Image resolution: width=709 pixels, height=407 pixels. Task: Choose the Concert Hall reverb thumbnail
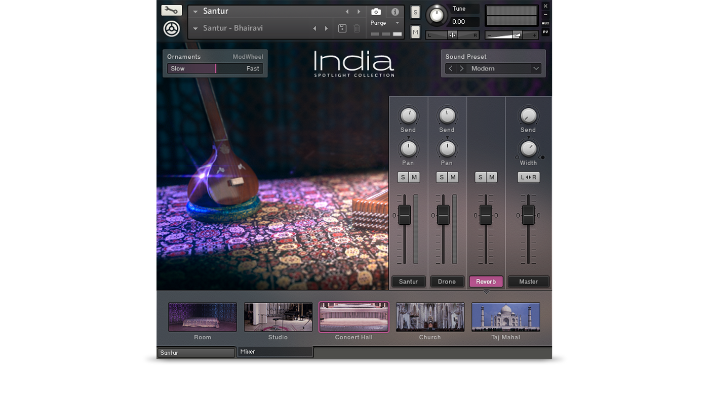point(354,317)
